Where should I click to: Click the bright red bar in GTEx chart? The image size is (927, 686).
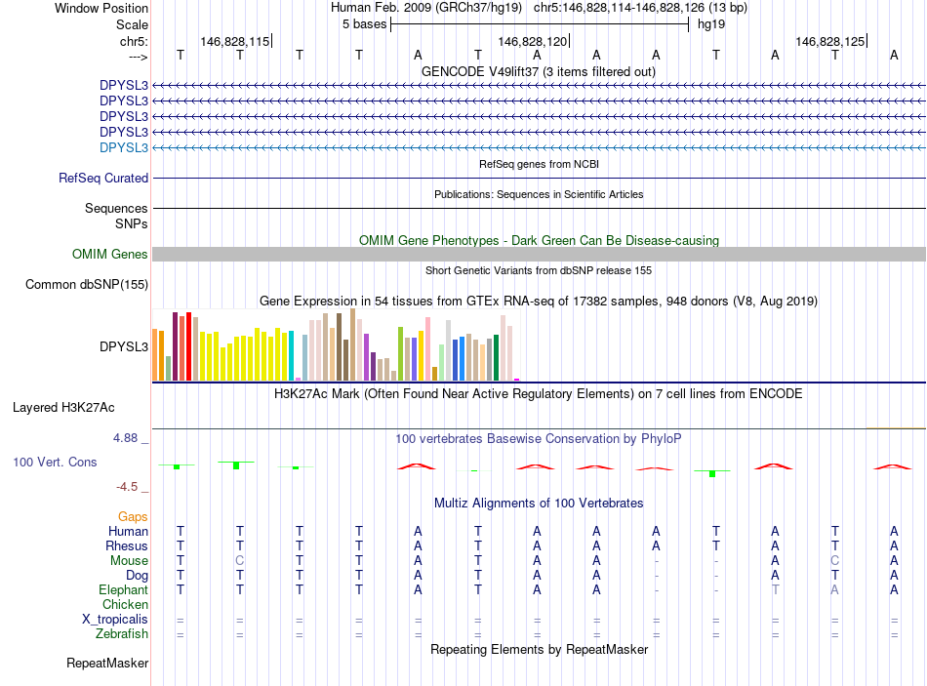[189, 346]
